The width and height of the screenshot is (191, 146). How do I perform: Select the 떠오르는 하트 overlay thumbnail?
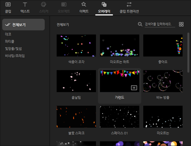[x=119, y=46]
